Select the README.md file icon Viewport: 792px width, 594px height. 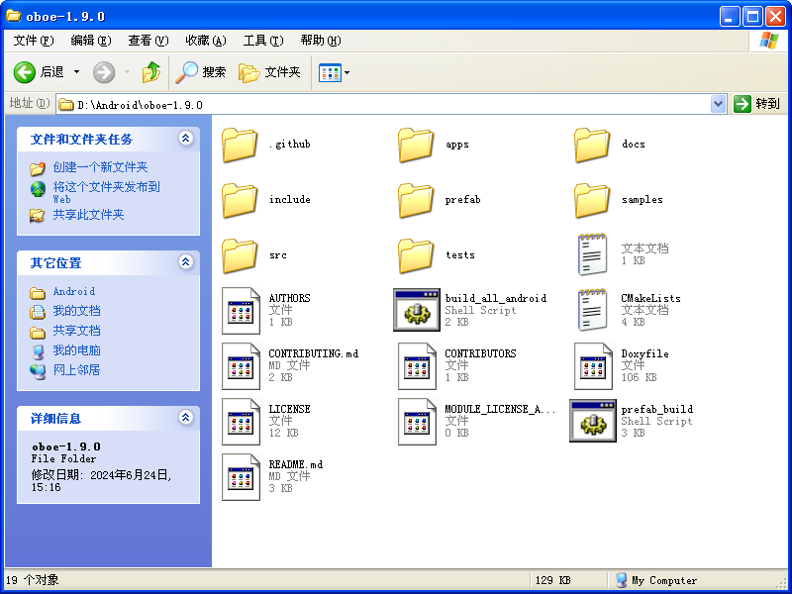[x=241, y=477]
